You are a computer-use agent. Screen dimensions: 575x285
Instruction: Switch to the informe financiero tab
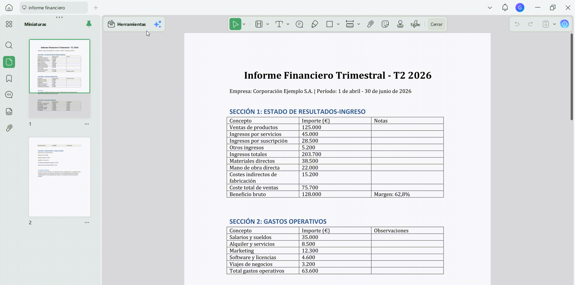[x=54, y=8]
